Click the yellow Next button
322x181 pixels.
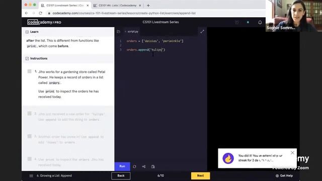pos(200,175)
